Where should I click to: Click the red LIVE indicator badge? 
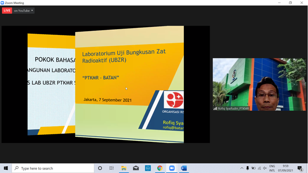[x=7, y=10]
